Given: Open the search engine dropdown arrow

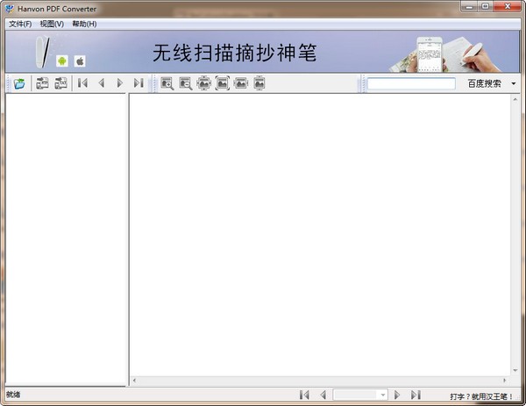Looking at the screenshot, I should [x=514, y=83].
